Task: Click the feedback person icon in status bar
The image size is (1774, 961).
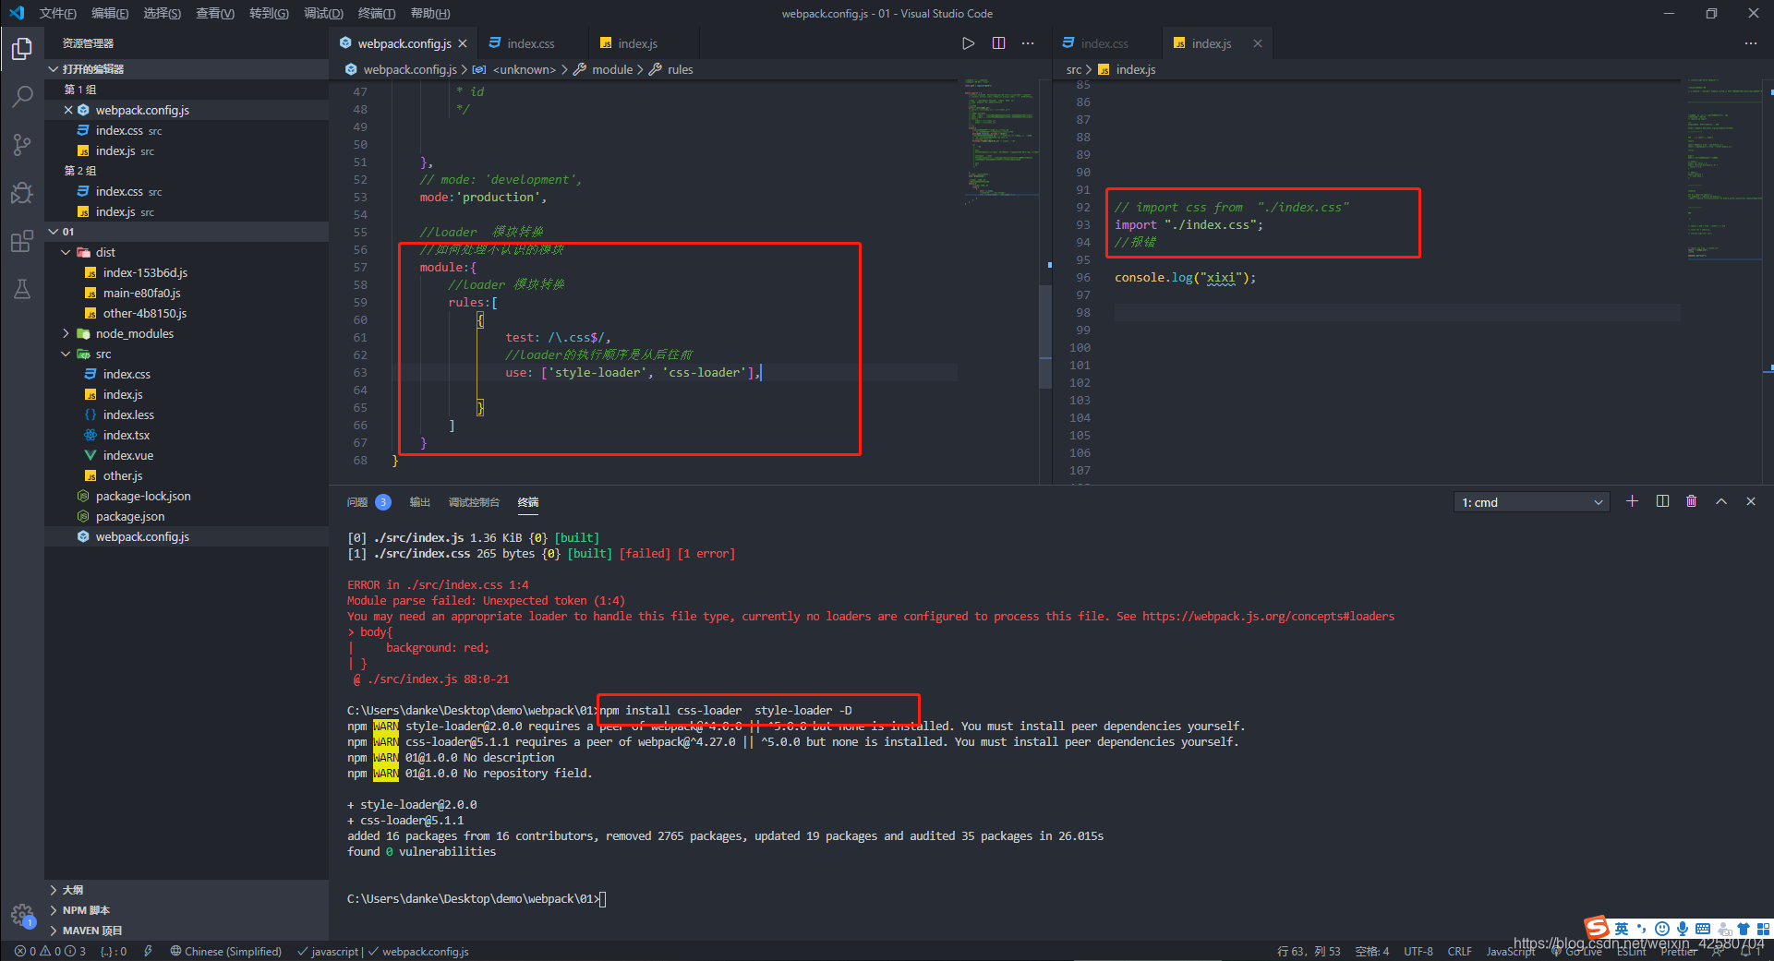Action: pos(1718,952)
